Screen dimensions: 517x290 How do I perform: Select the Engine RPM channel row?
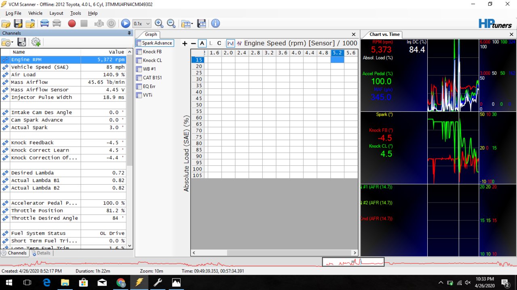63,60
